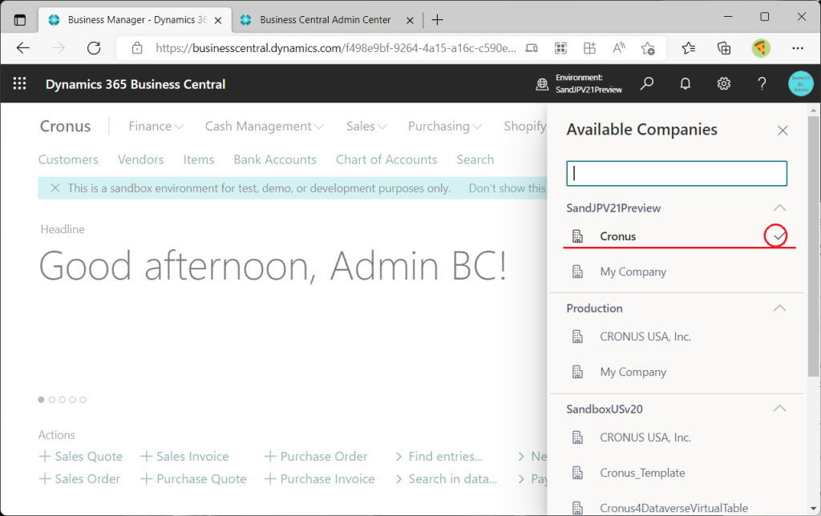Add page to favorites star

tap(648, 48)
